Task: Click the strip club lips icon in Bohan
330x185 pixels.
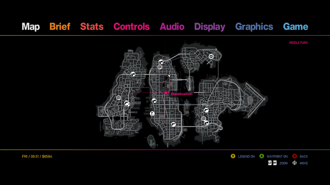Action: 211,56
